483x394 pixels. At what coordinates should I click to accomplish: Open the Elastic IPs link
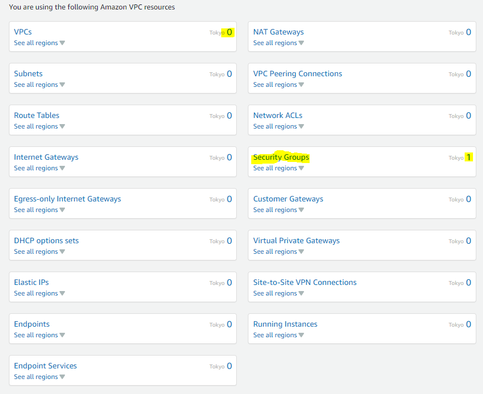click(x=31, y=282)
